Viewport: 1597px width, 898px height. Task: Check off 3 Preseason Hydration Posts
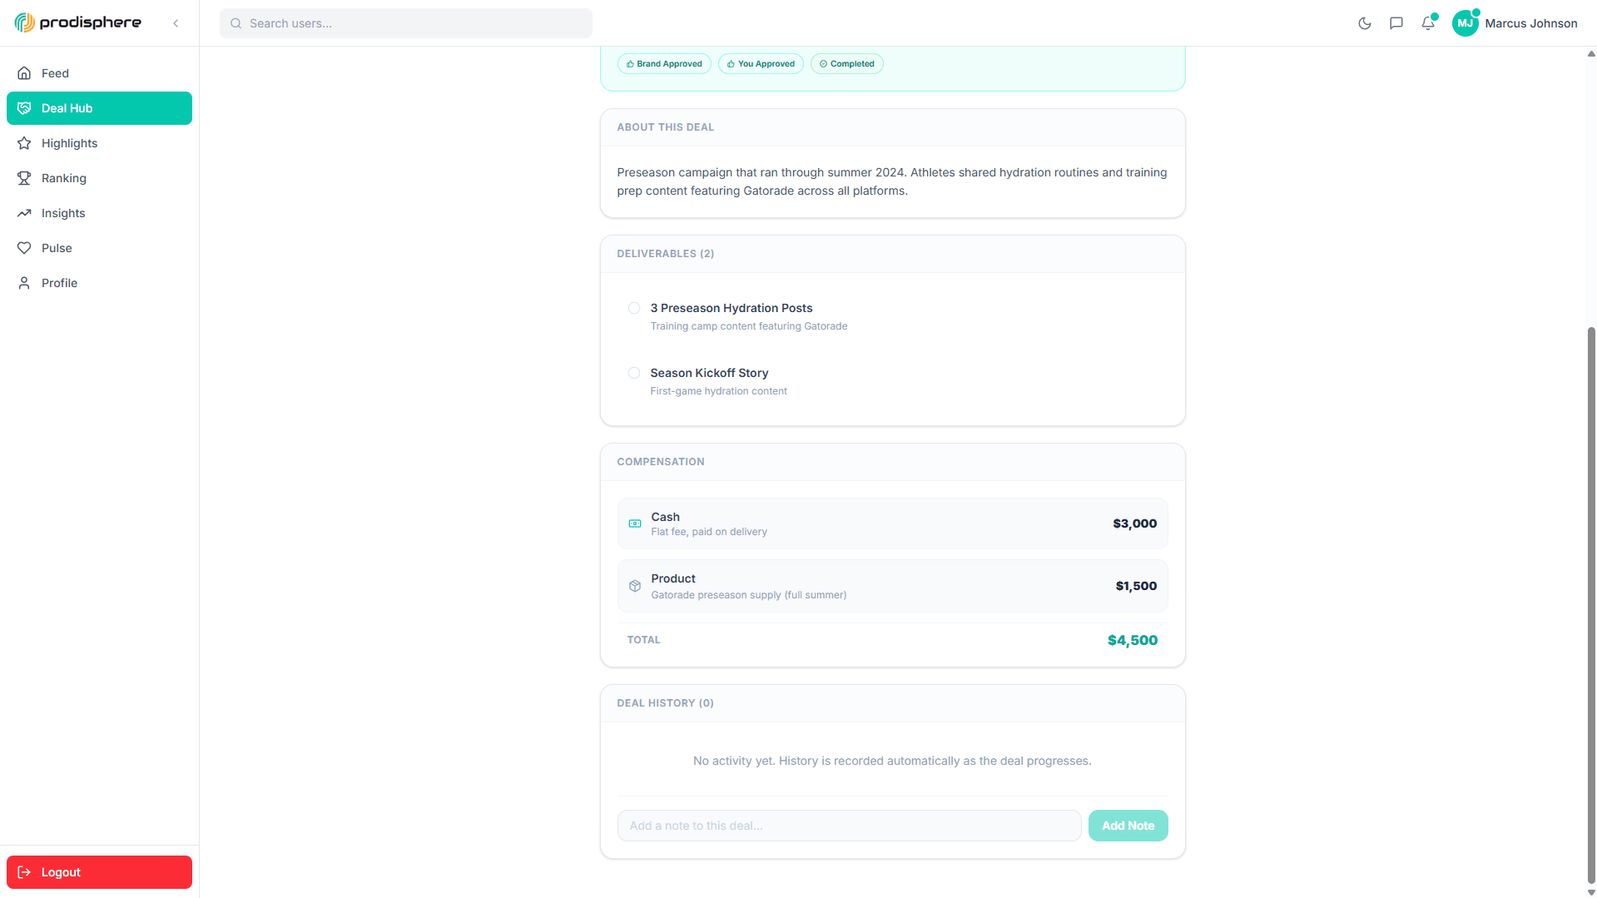point(634,308)
